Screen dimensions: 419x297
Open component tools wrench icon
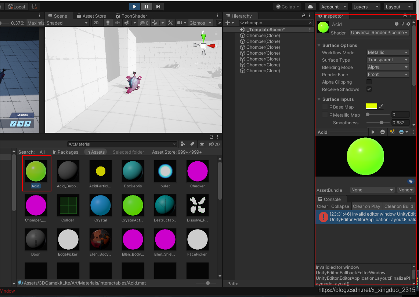coord(170,23)
